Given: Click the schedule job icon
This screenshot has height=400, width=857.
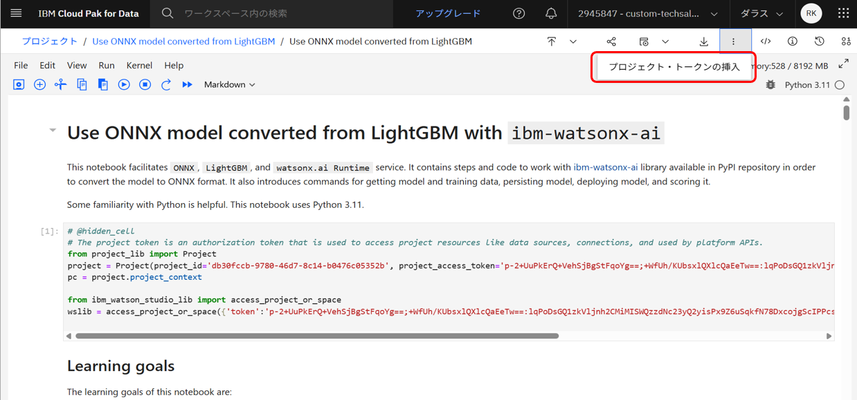Looking at the screenshot, I should (x=644, y=41).
